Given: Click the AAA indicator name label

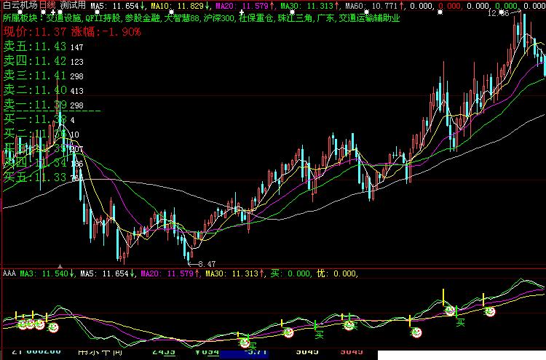Looking at the screenshot, I should (x=9, y=273).
